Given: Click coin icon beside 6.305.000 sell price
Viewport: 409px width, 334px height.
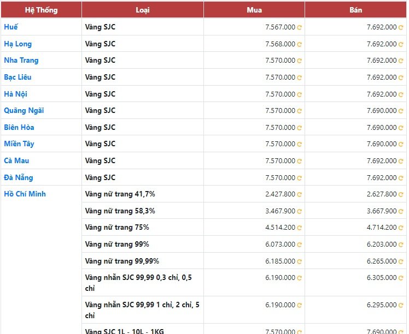Looking at the screenshot, I should pos(401,278).
